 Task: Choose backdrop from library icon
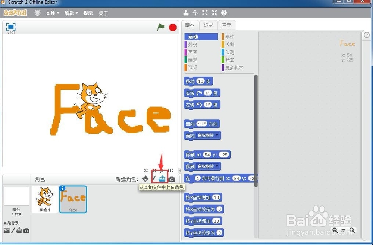(7, 230)
